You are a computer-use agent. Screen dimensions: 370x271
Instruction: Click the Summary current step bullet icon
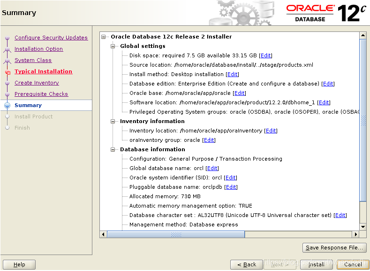click(8, 105)
